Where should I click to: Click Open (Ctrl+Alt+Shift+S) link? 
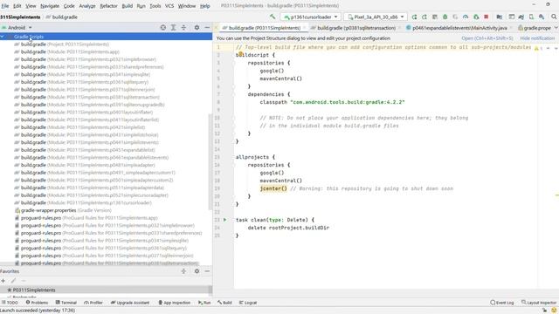[487, 38]
